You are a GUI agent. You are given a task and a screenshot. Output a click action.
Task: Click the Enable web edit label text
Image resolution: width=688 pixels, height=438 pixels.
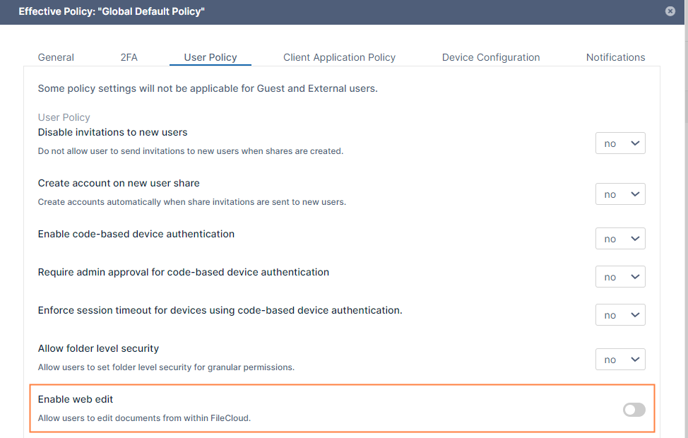pyautogui.click(x=76, y=400)
